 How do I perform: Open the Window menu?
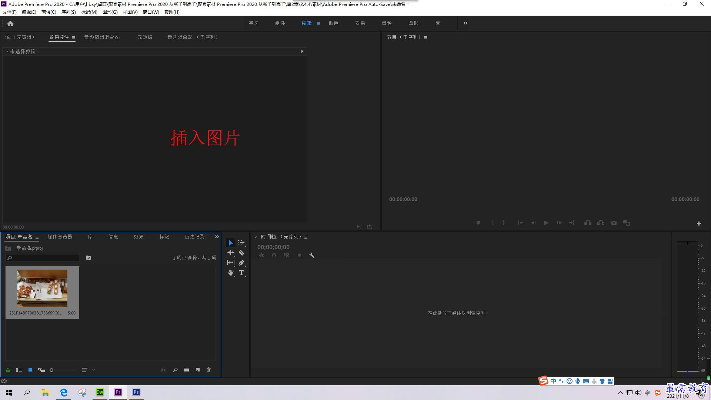click(x=151, y=12)
